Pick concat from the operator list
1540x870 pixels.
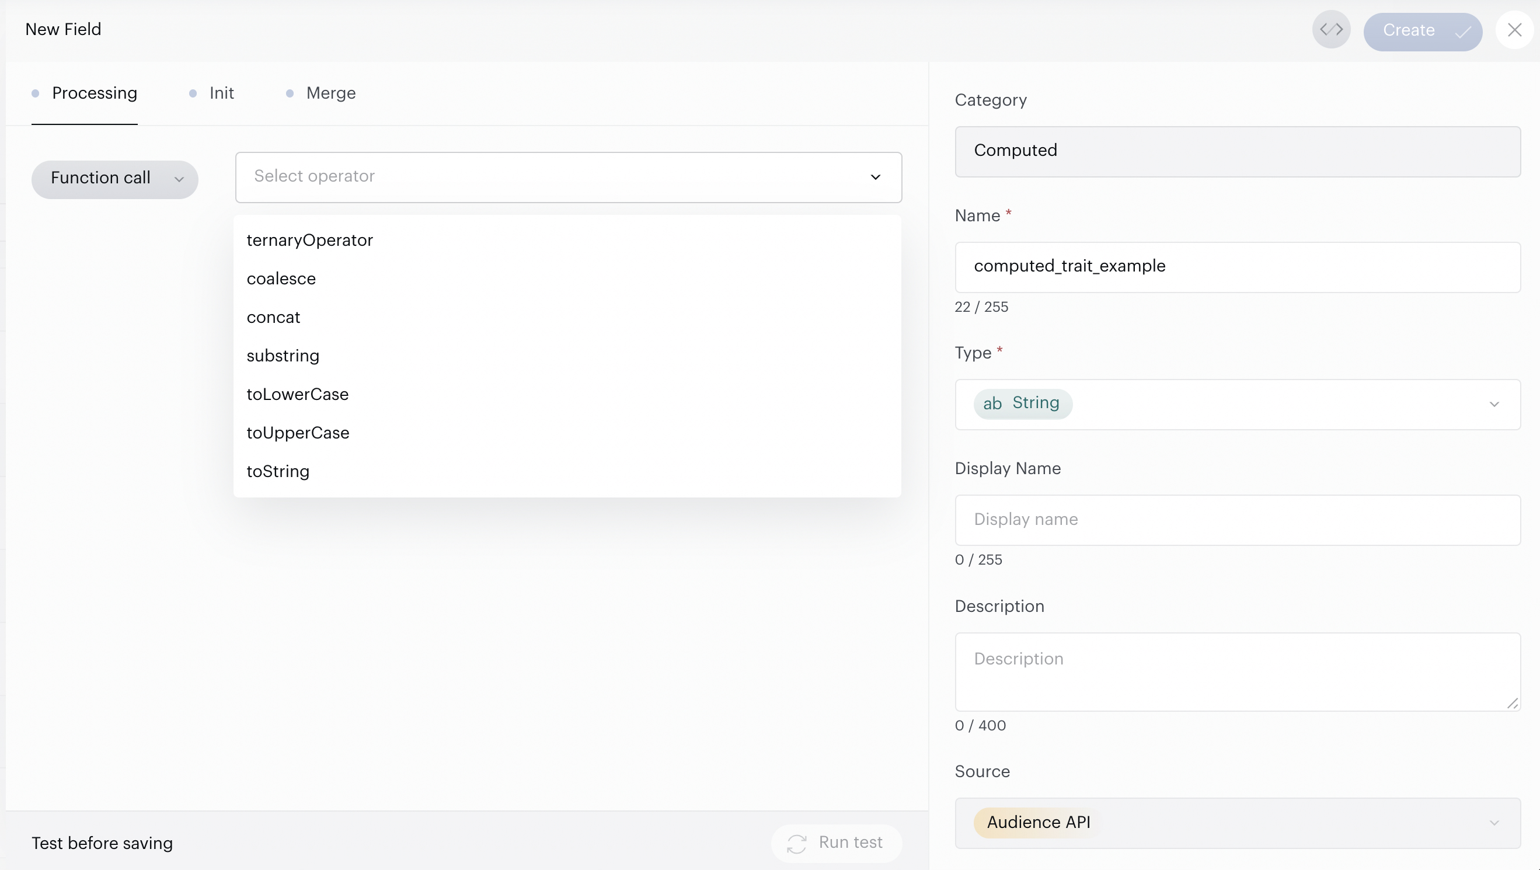[567, 317]
